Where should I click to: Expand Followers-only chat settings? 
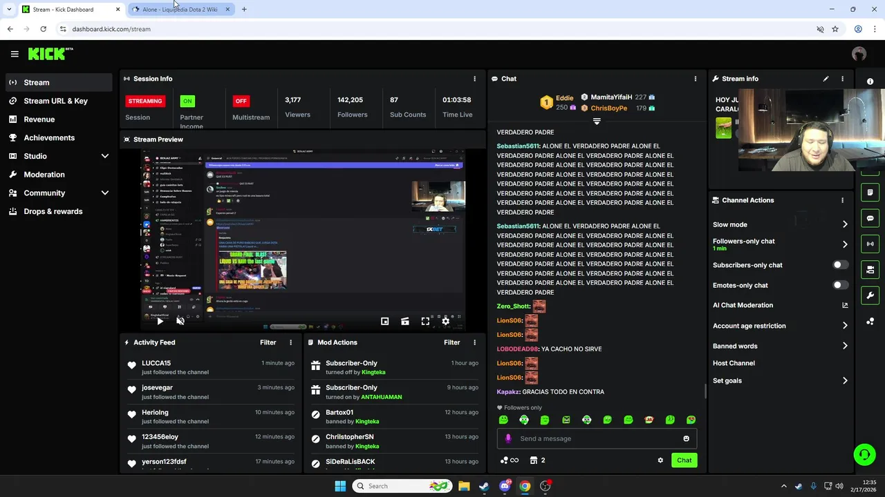(845, 244)
